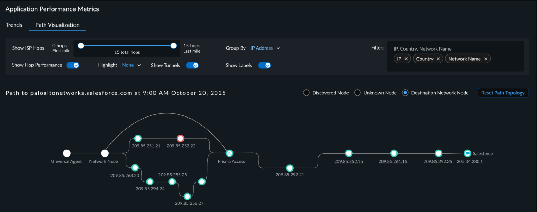Remove the Network Name filter chip
This screenshot has width=537, height=212.
[486, 59]
